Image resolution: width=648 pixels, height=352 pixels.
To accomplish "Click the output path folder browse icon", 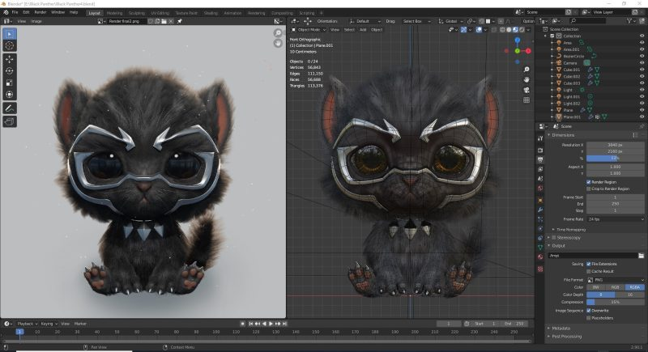I will pos(641,256).
